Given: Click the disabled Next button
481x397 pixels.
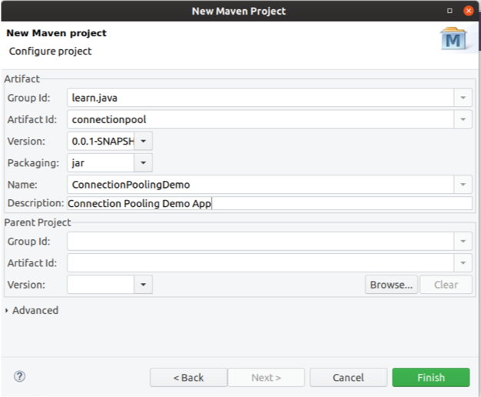Looking at the screenshot, I should [x=266, y=377].
